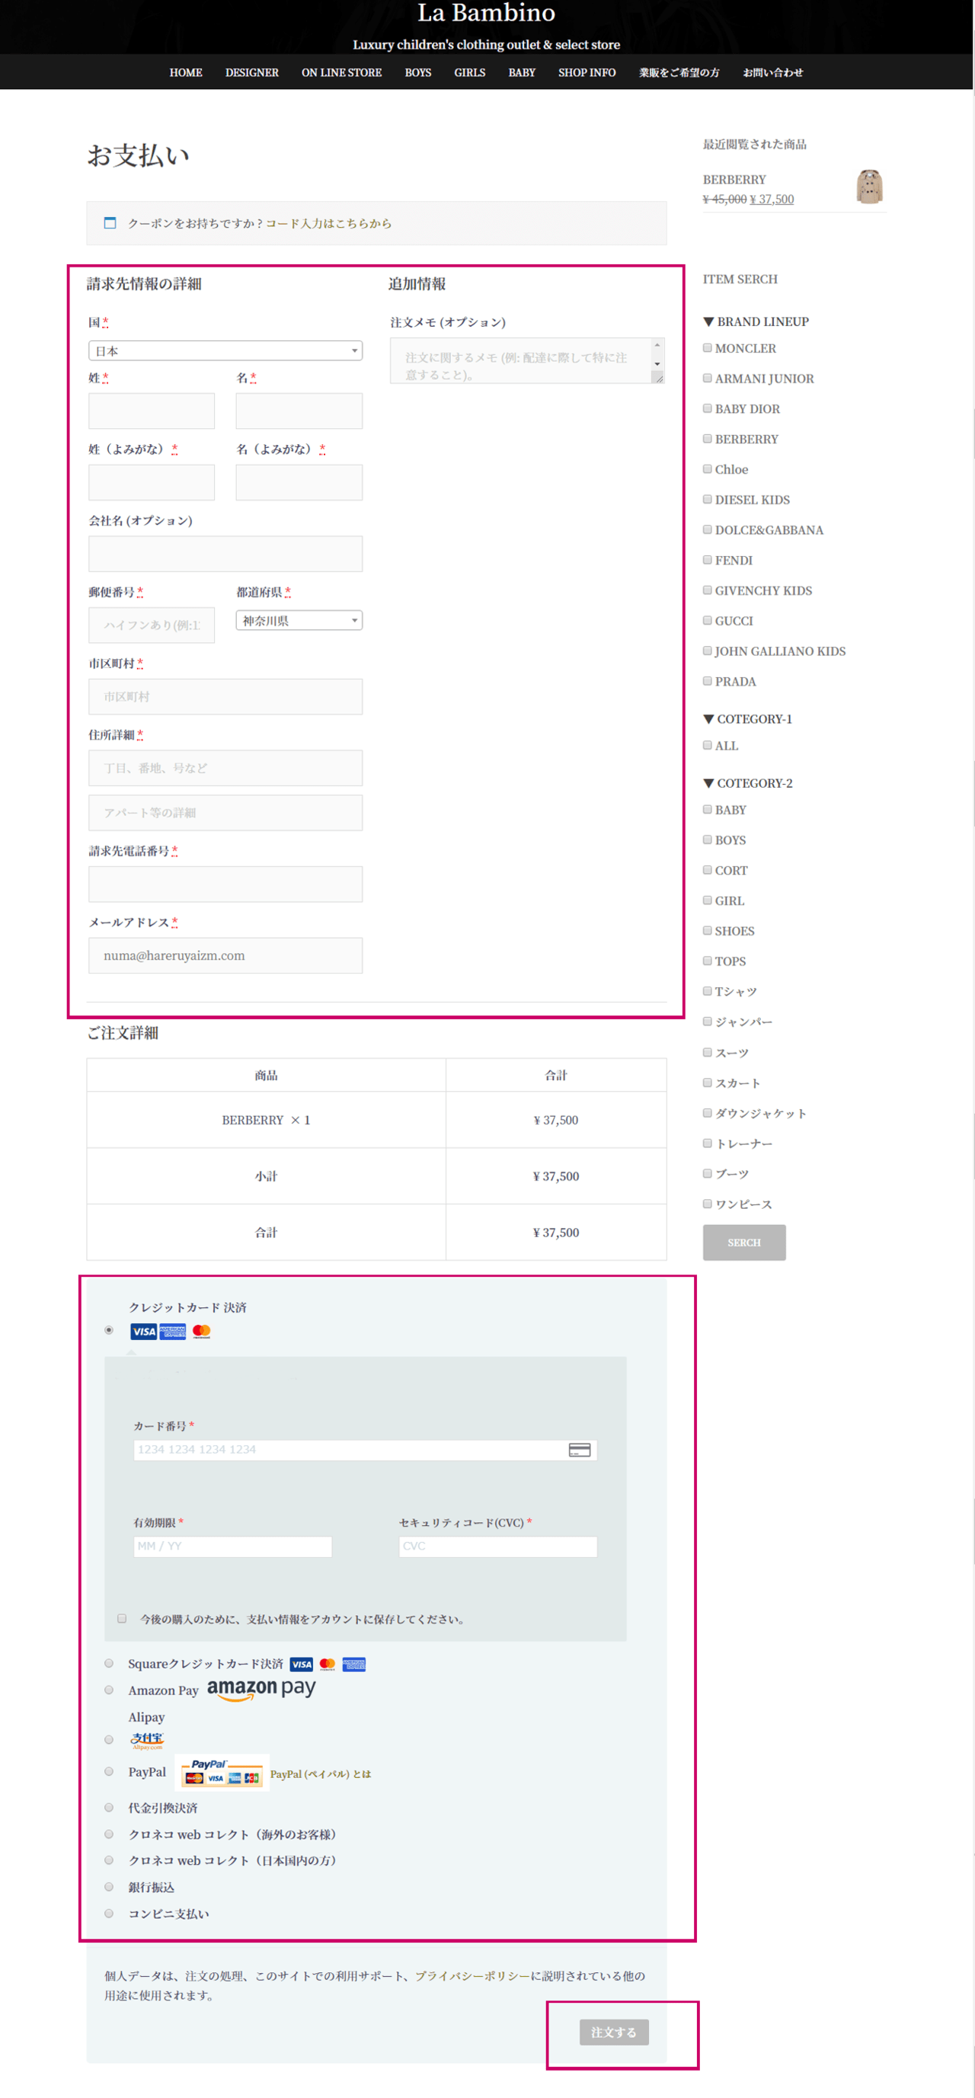Open the HOME menu item
The height and width of the screenshot is (2098, 975).
tap(186, 72)
